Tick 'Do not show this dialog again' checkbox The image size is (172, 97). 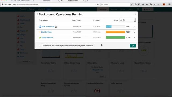point(40,46)
